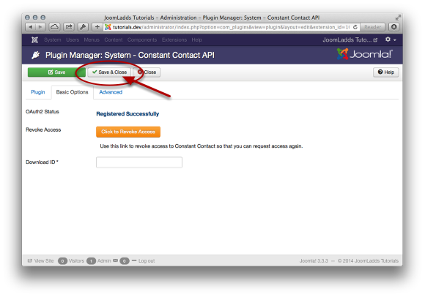Click the Log out link in the footer
This screenshot has width=425, height=297.
pos(147,260)
